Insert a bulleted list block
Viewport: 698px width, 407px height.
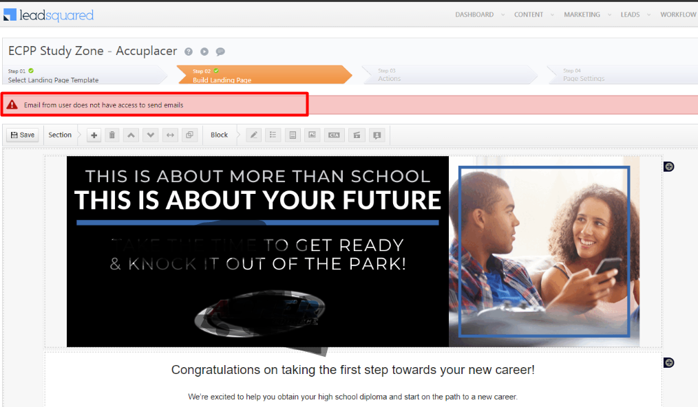273,135
